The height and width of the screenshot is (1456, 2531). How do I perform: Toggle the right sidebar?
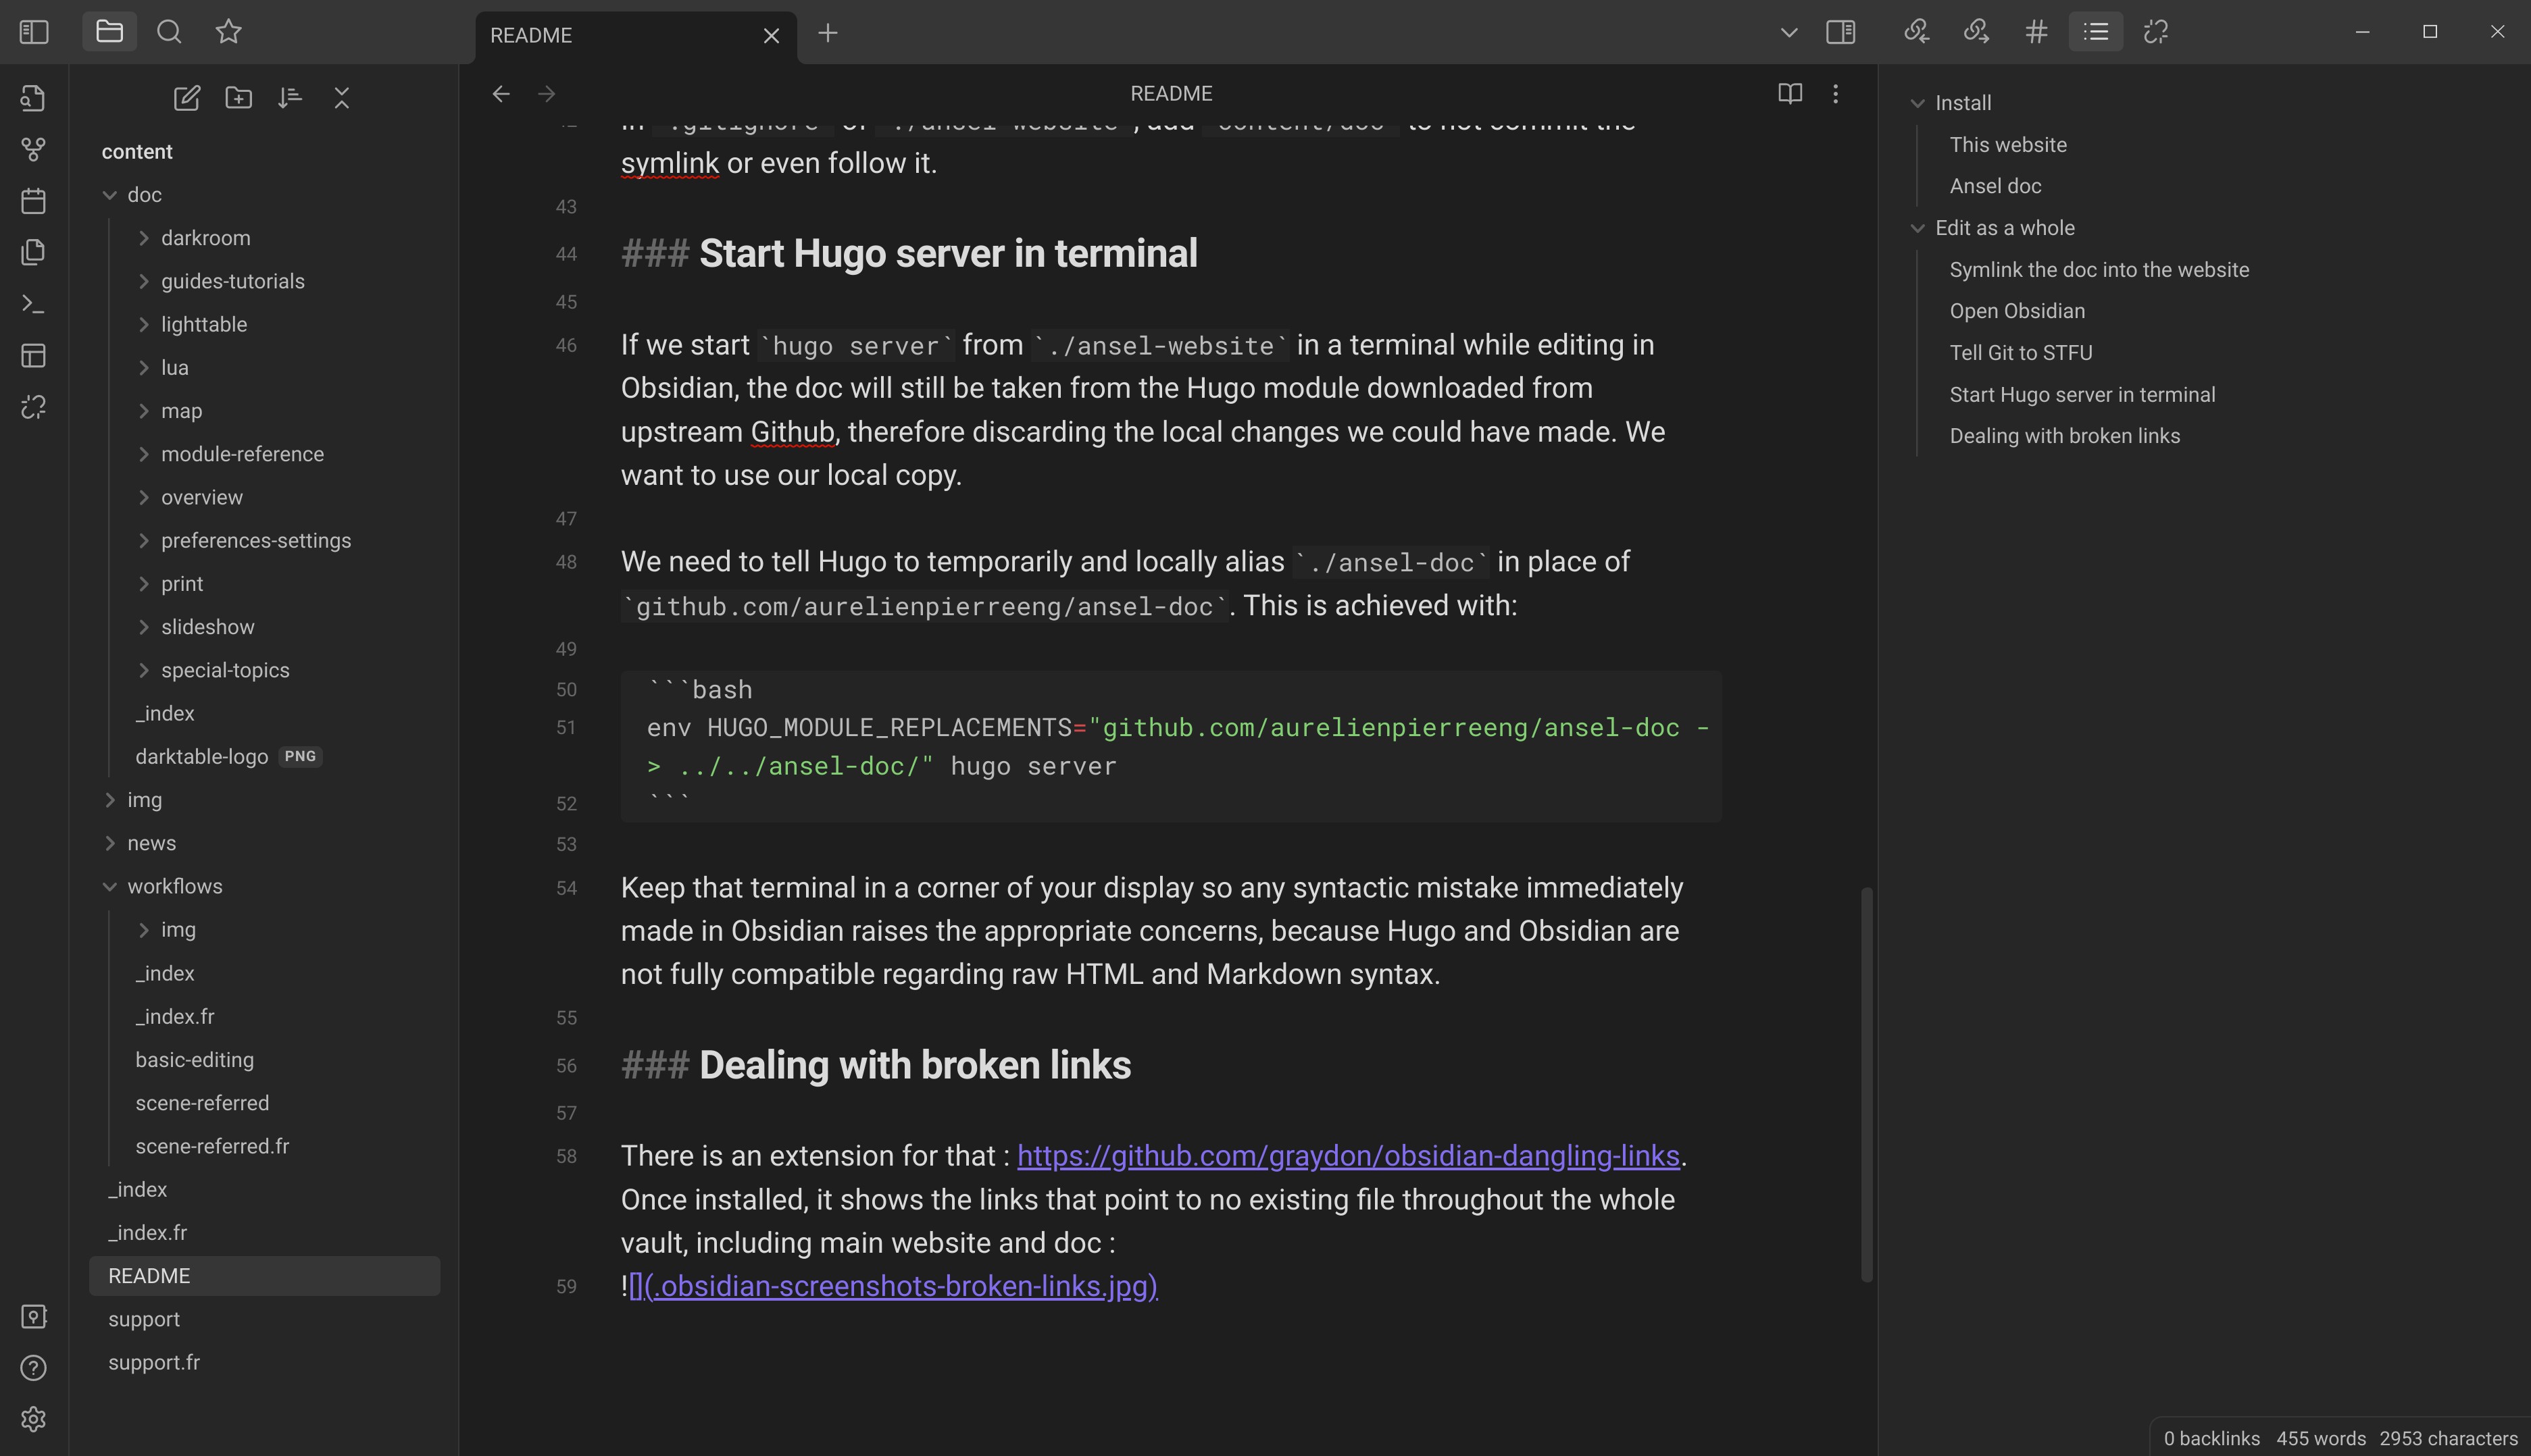(1840, 32)
